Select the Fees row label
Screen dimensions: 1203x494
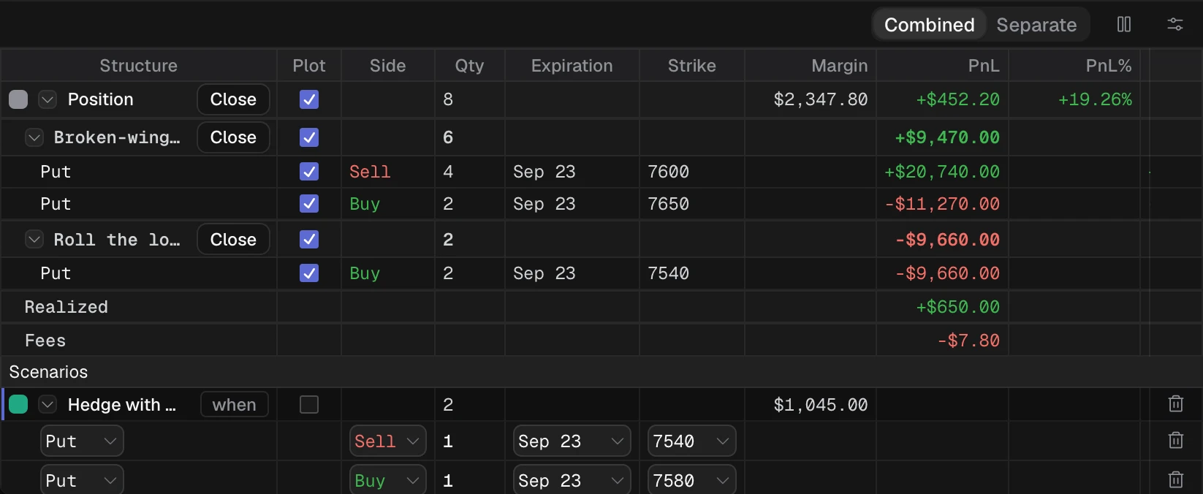click(x=45, y=341)
